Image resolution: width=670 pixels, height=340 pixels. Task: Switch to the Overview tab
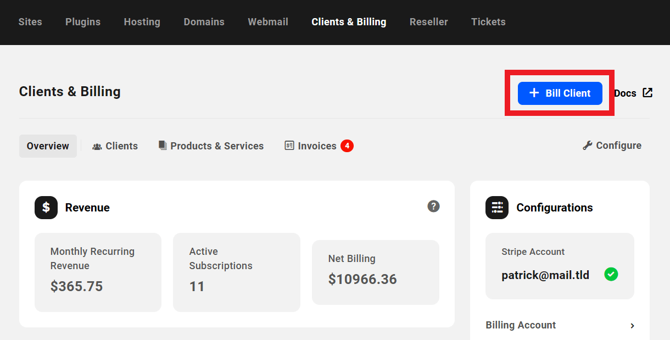point(48,146)
